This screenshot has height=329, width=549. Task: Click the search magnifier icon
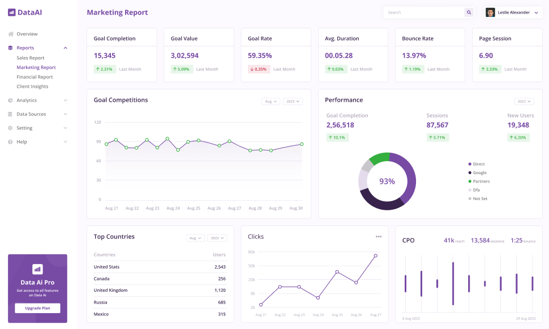pos(469,12)
